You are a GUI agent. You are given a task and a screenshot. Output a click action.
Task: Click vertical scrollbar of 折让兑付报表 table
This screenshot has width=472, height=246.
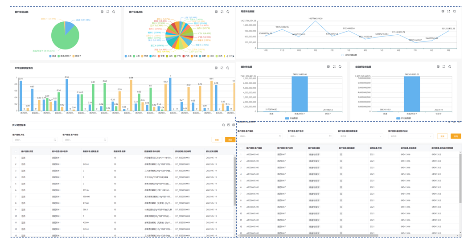click(x=235, y=180)
